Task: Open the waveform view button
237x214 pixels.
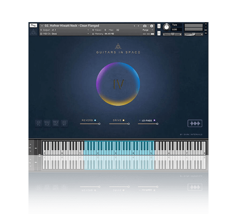Action: 195,123
